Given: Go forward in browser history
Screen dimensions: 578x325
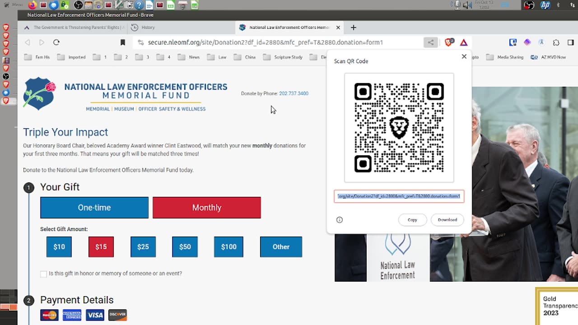Looking at the screenshot, I should (42, 42).
